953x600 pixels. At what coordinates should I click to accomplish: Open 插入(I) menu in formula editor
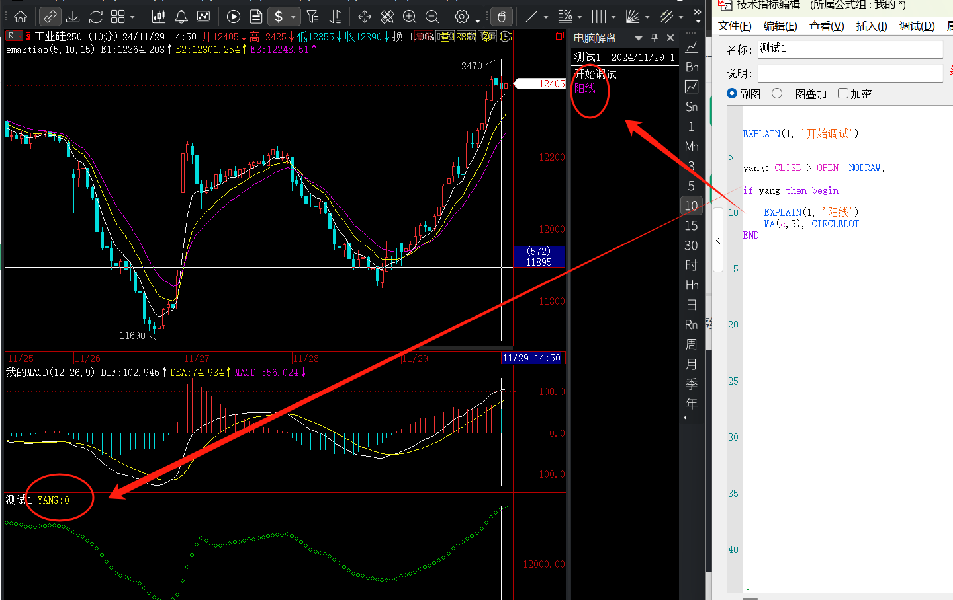pos(872,26)
